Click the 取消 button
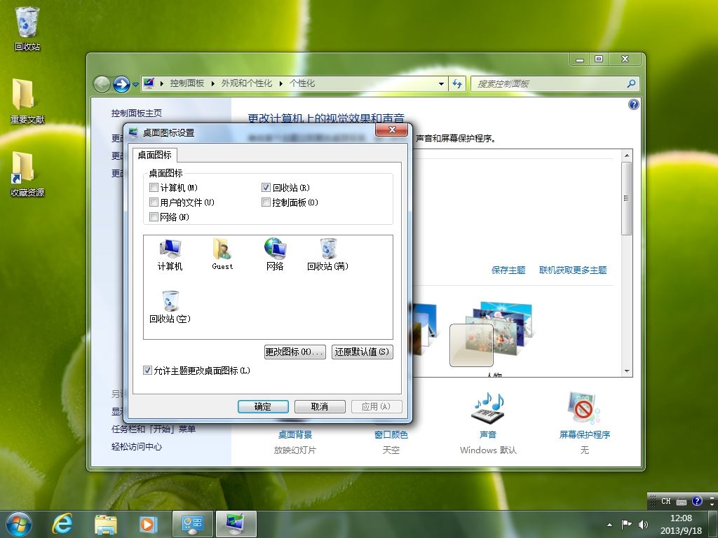This screenshot has height=538, width=718. 320,407
